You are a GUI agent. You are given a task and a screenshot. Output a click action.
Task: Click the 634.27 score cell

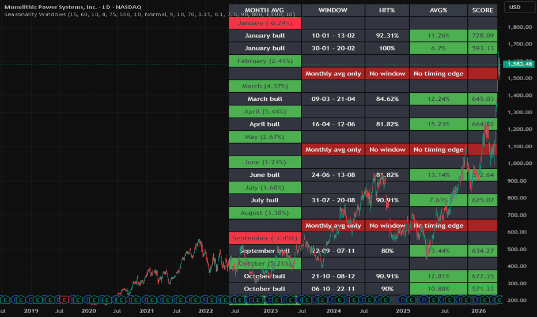(x=482, y=251)
